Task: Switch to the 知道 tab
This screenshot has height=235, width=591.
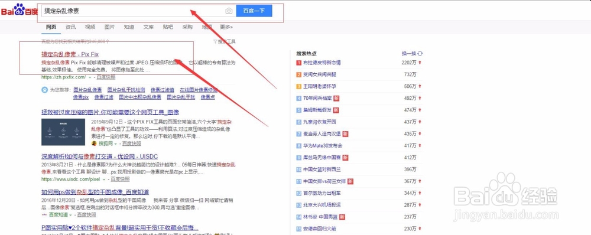Action: 129,27
